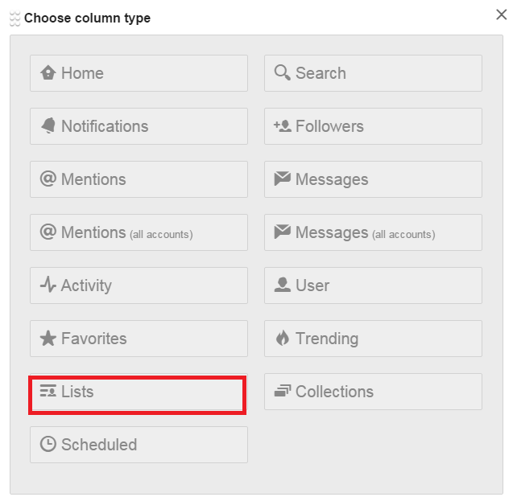513x501 pixels.
Task: Add a Mentions column
Action: point(139,179)
